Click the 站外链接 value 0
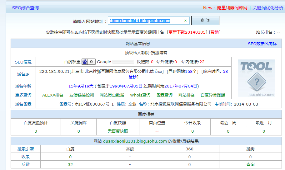Image resolution: width=285 pixels, height=170 pixels. pyautogui.click(x=176, y=62)
